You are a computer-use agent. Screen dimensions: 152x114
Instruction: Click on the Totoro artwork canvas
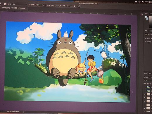pyautogui.click(x=67, y=62)
